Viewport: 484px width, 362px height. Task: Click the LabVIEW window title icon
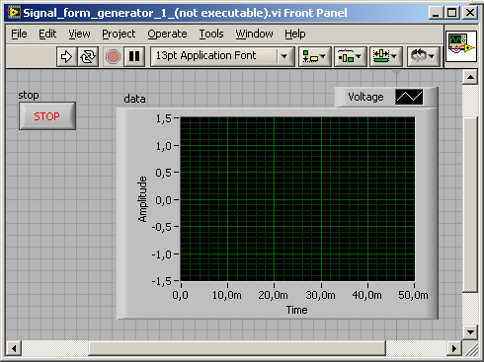tap(13, 13)
